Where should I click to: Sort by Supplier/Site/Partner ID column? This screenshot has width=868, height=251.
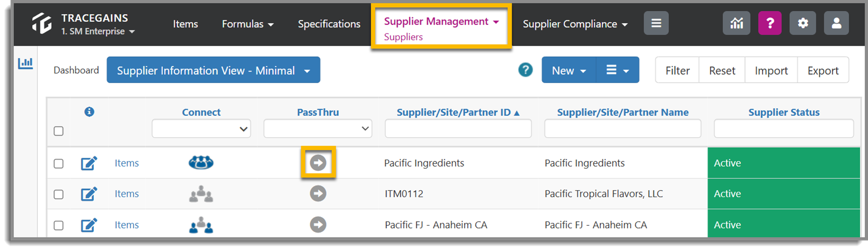[x=458, y=112]
